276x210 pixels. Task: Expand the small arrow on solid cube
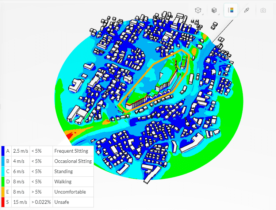tap(219, 14)
